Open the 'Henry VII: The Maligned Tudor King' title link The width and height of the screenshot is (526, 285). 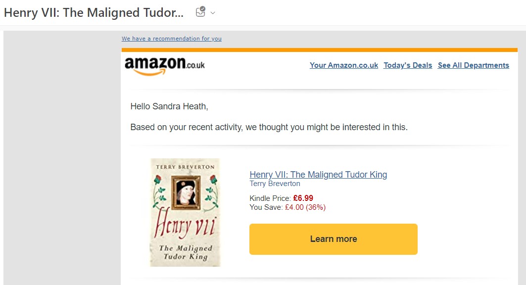pos(318,174)
